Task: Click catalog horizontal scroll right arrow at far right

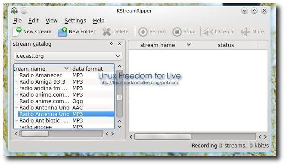Action: (x=113, y=134)
